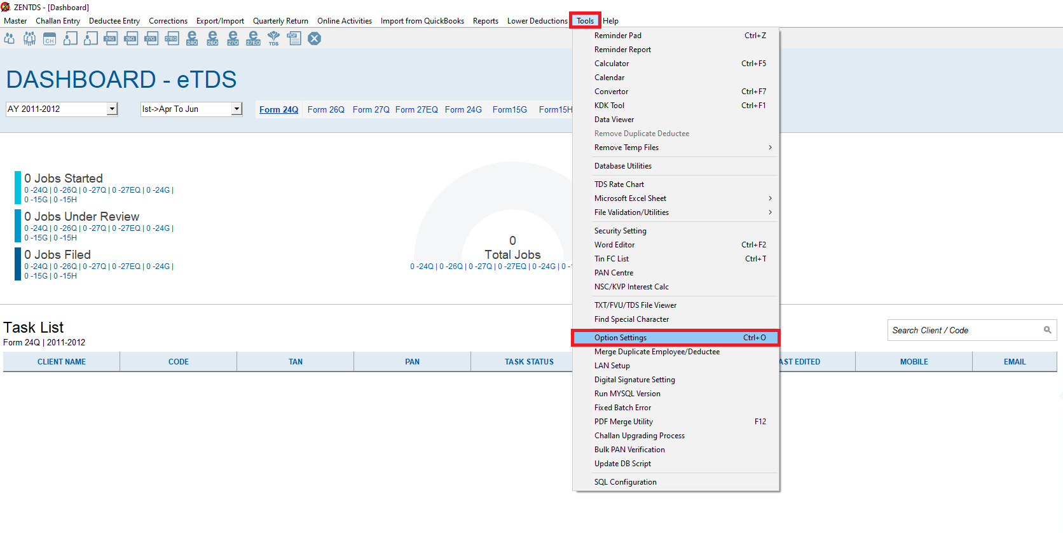The width and height of the screenshot is (1063, 533).
Task: Open Calendar from the Tools menu
Action: [676, 78]
